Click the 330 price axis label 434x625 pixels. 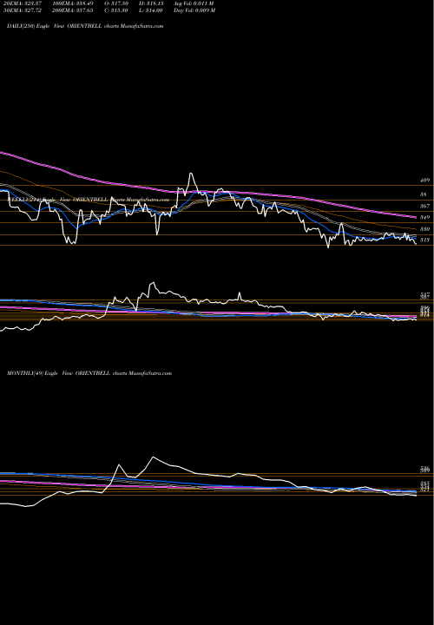point(424,229)
